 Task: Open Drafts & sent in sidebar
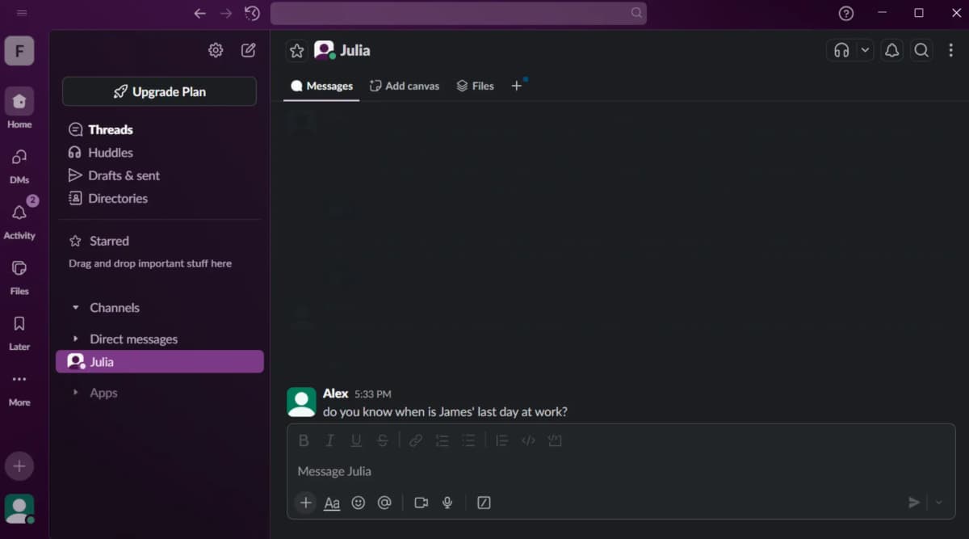click(124, 175)
